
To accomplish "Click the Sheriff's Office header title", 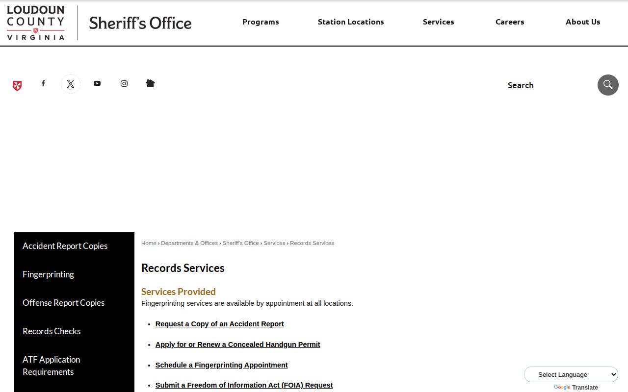I will point(140,23).
